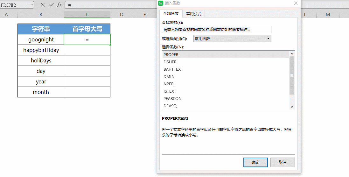Select column B header

pos(41,14)
